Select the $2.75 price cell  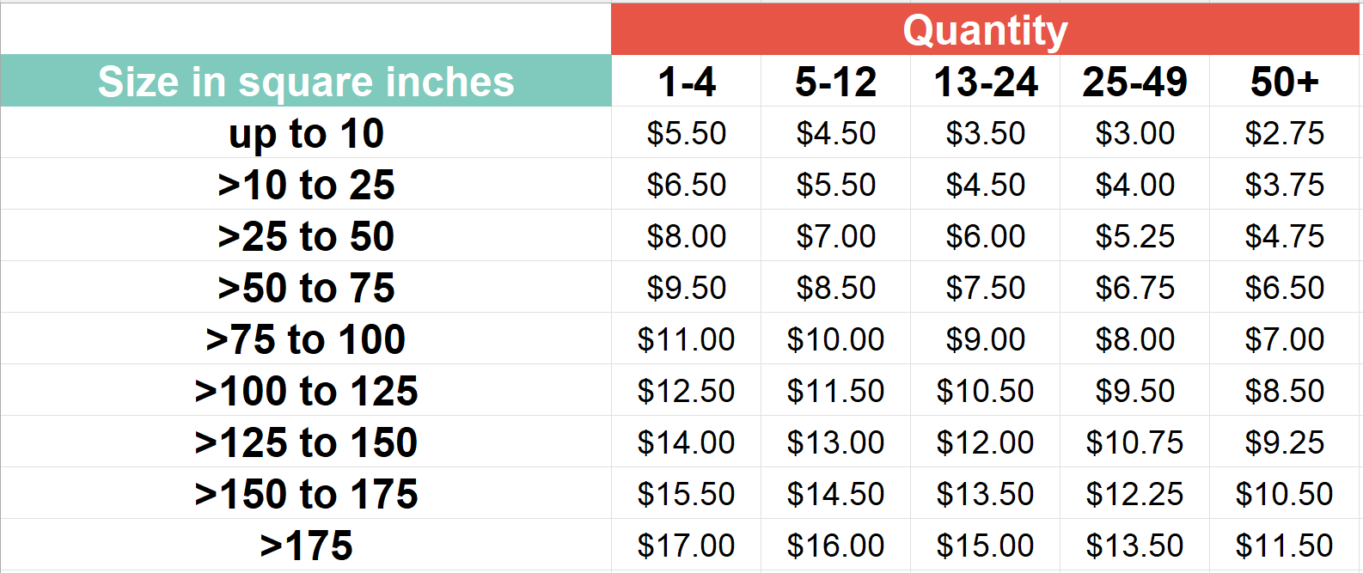[1284, 133]
